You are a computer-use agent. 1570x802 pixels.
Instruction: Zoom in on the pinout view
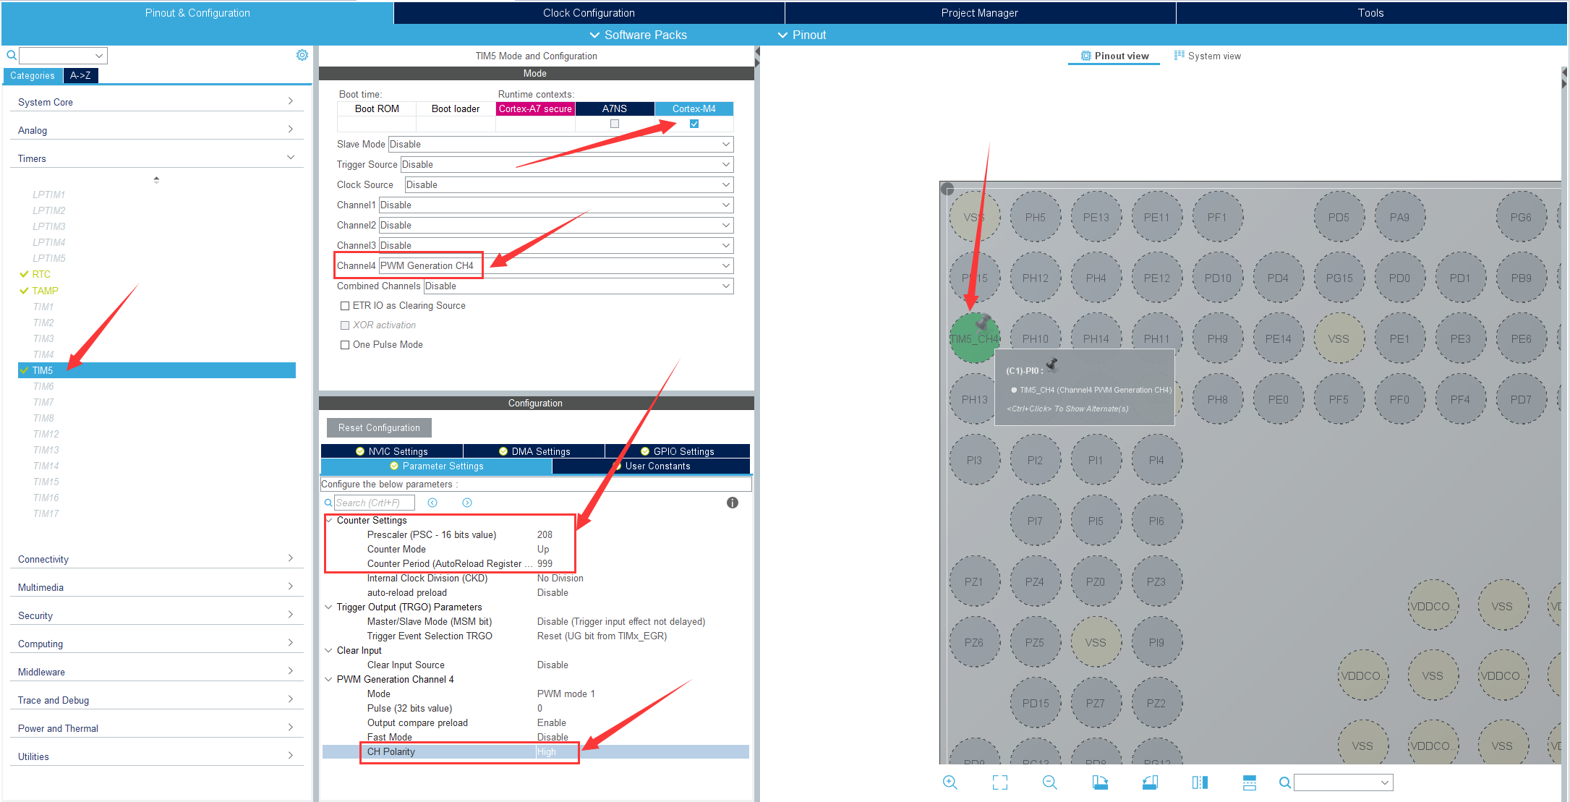[x=950, y=782]
